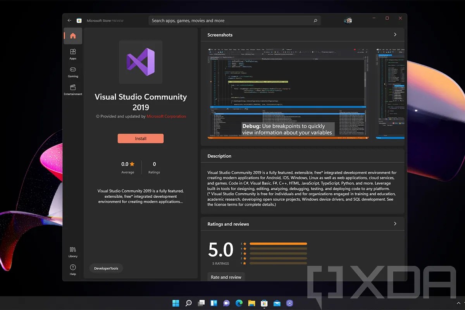
Task: Open the Gaming section in the sidebar
Action: (x=73, y=72)
